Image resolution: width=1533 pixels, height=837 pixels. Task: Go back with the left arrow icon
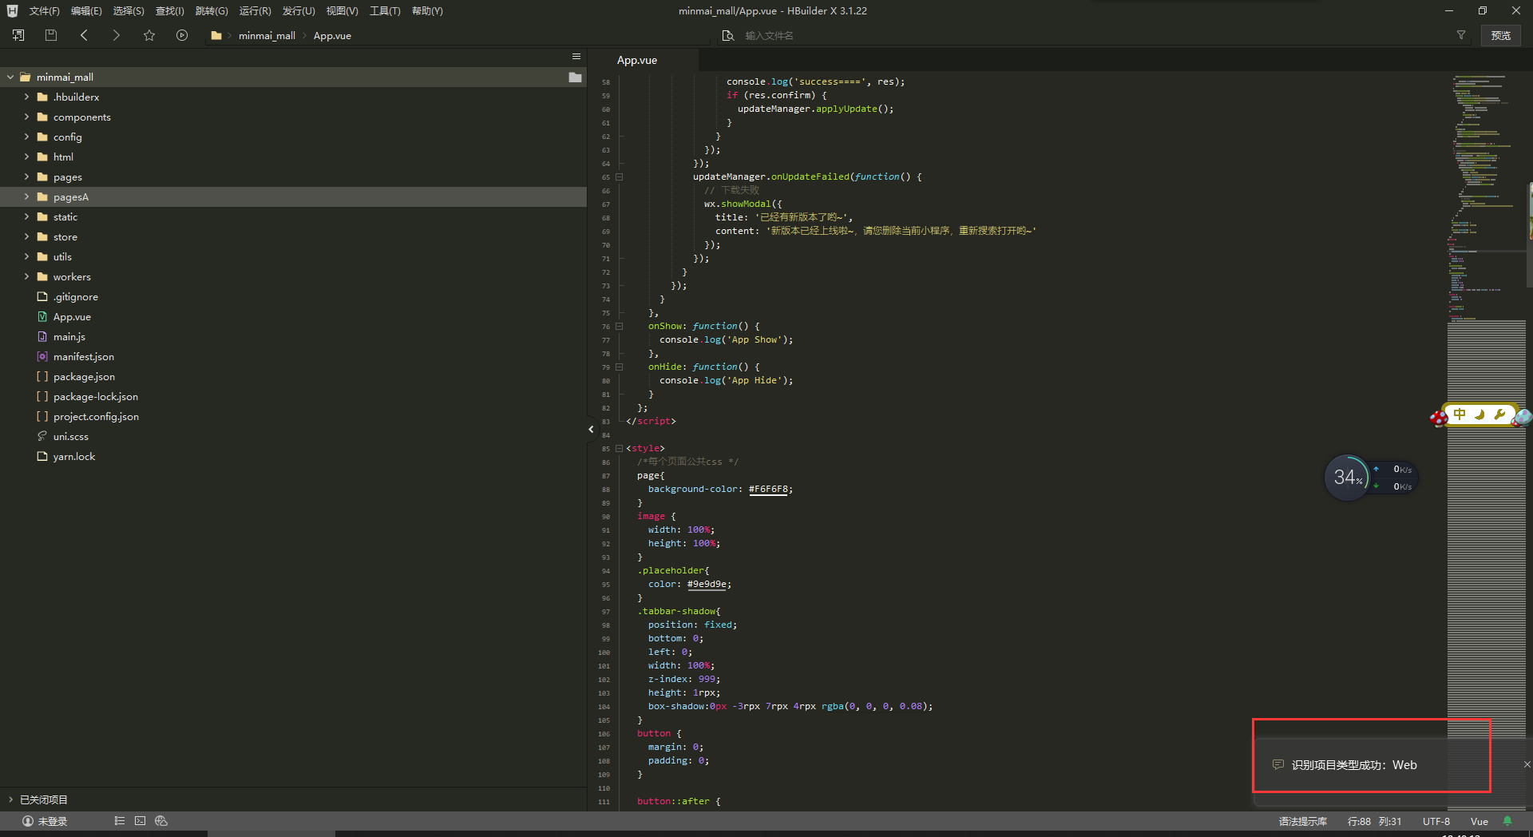pyautogui.click(x=84, y=35)
